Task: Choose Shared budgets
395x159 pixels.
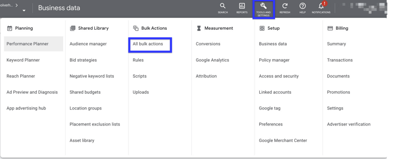Action: 85,92
